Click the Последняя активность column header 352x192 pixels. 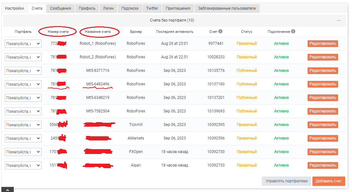tap(175, 32)
